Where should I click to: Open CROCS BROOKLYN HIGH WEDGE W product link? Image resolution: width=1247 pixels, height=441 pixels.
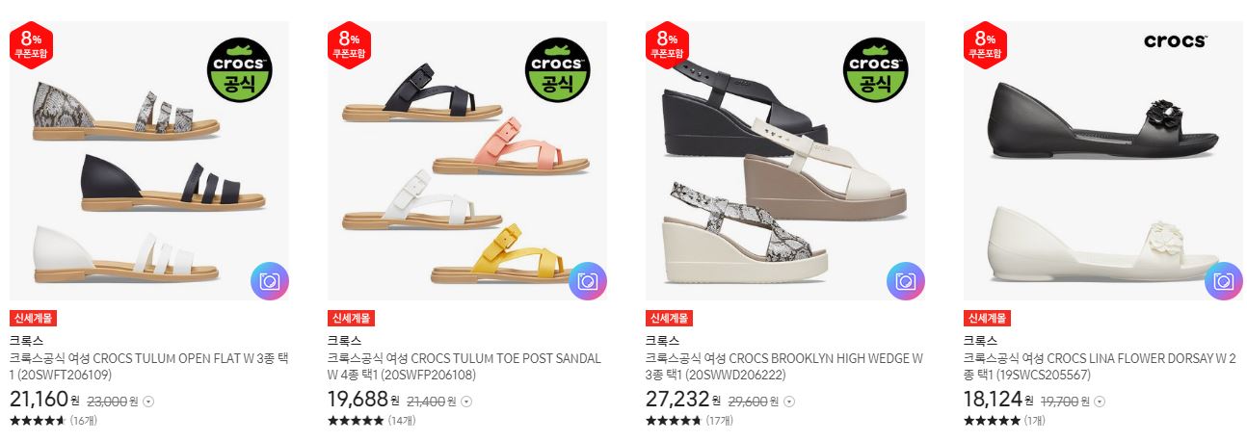783,367
